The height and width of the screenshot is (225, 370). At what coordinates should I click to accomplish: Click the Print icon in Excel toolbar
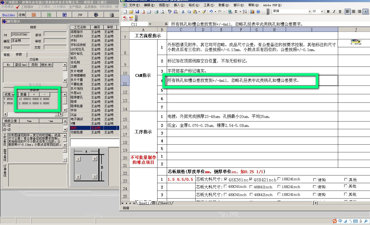tap(156, 12)
